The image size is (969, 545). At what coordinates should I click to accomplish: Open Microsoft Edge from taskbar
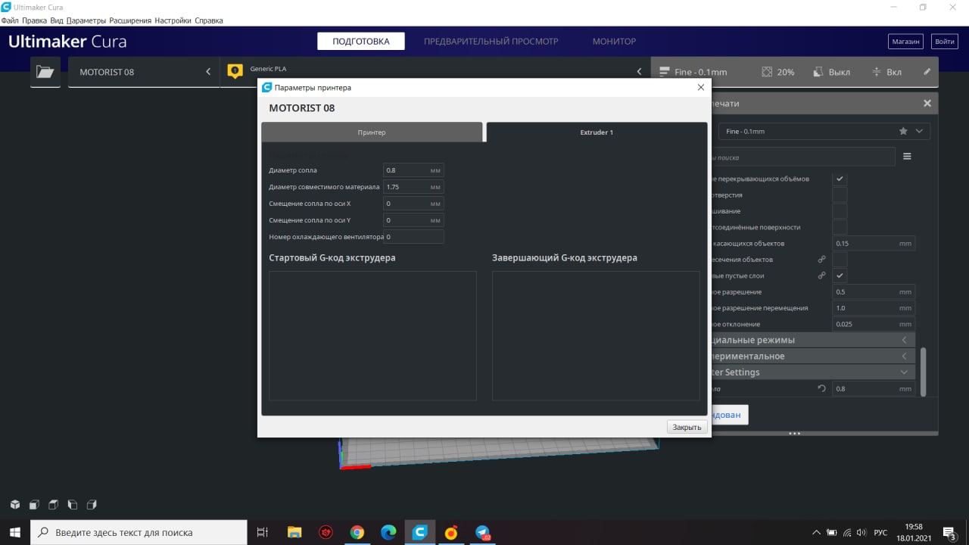coord(388,532)
